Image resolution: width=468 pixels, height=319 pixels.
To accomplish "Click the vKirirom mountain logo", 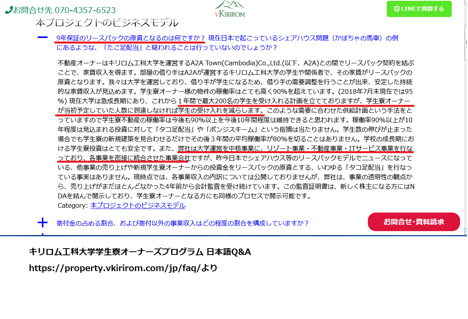I will coord(230,5).
